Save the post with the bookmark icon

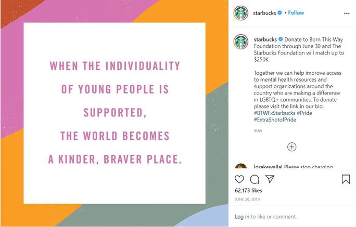coord(346,179)
